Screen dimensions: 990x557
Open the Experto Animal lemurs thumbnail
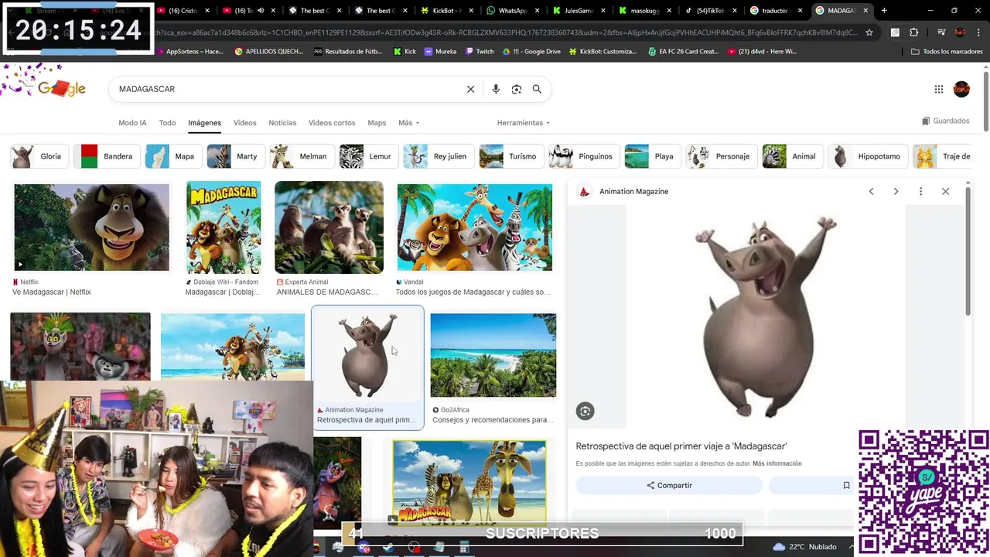pyautogui.click(x=329, y=227)
